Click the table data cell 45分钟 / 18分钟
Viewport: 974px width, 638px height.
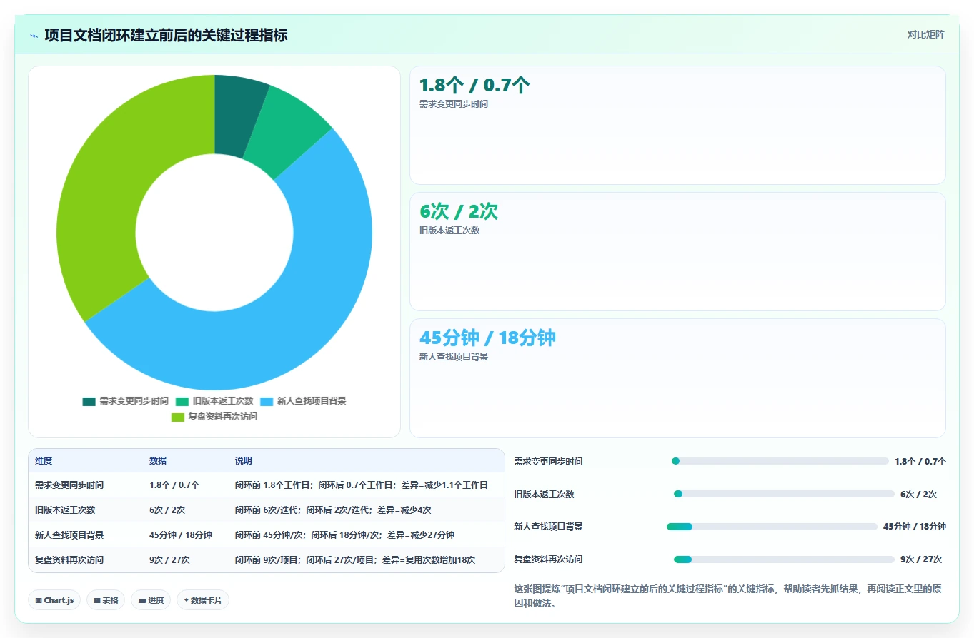[x=181, y=535]
